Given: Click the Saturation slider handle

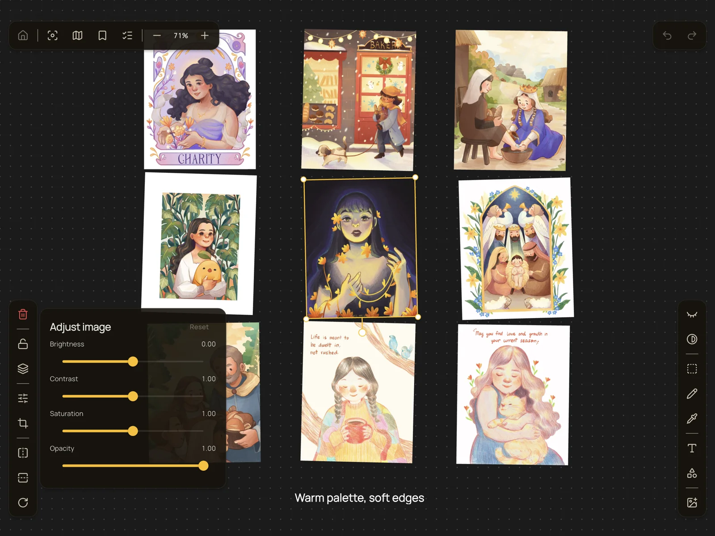Looking at the screenshot, I should pyautogui.click(x=133, y=431).
